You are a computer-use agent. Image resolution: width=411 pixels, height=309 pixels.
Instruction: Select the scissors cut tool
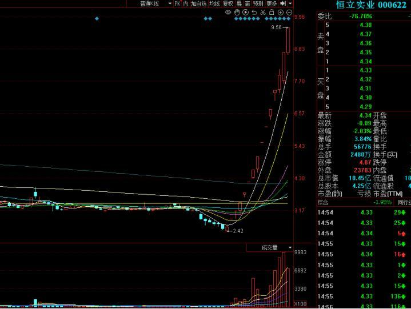click(x=263, y=12)
